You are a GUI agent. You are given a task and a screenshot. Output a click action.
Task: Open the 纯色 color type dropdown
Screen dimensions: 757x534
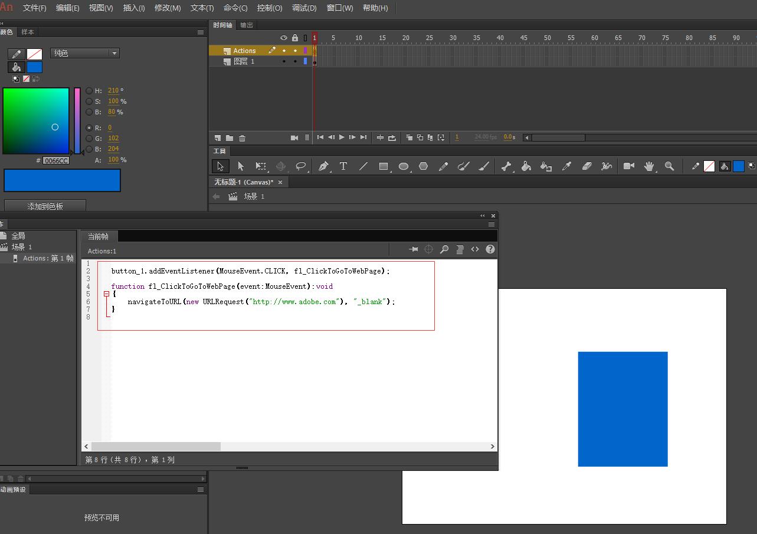(85, 53)
